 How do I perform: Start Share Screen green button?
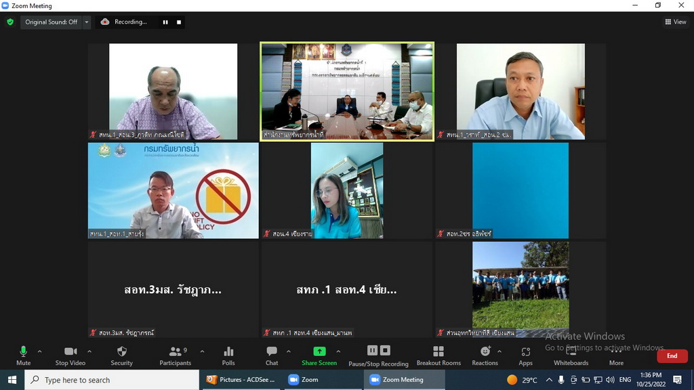(x=319, y=355)
